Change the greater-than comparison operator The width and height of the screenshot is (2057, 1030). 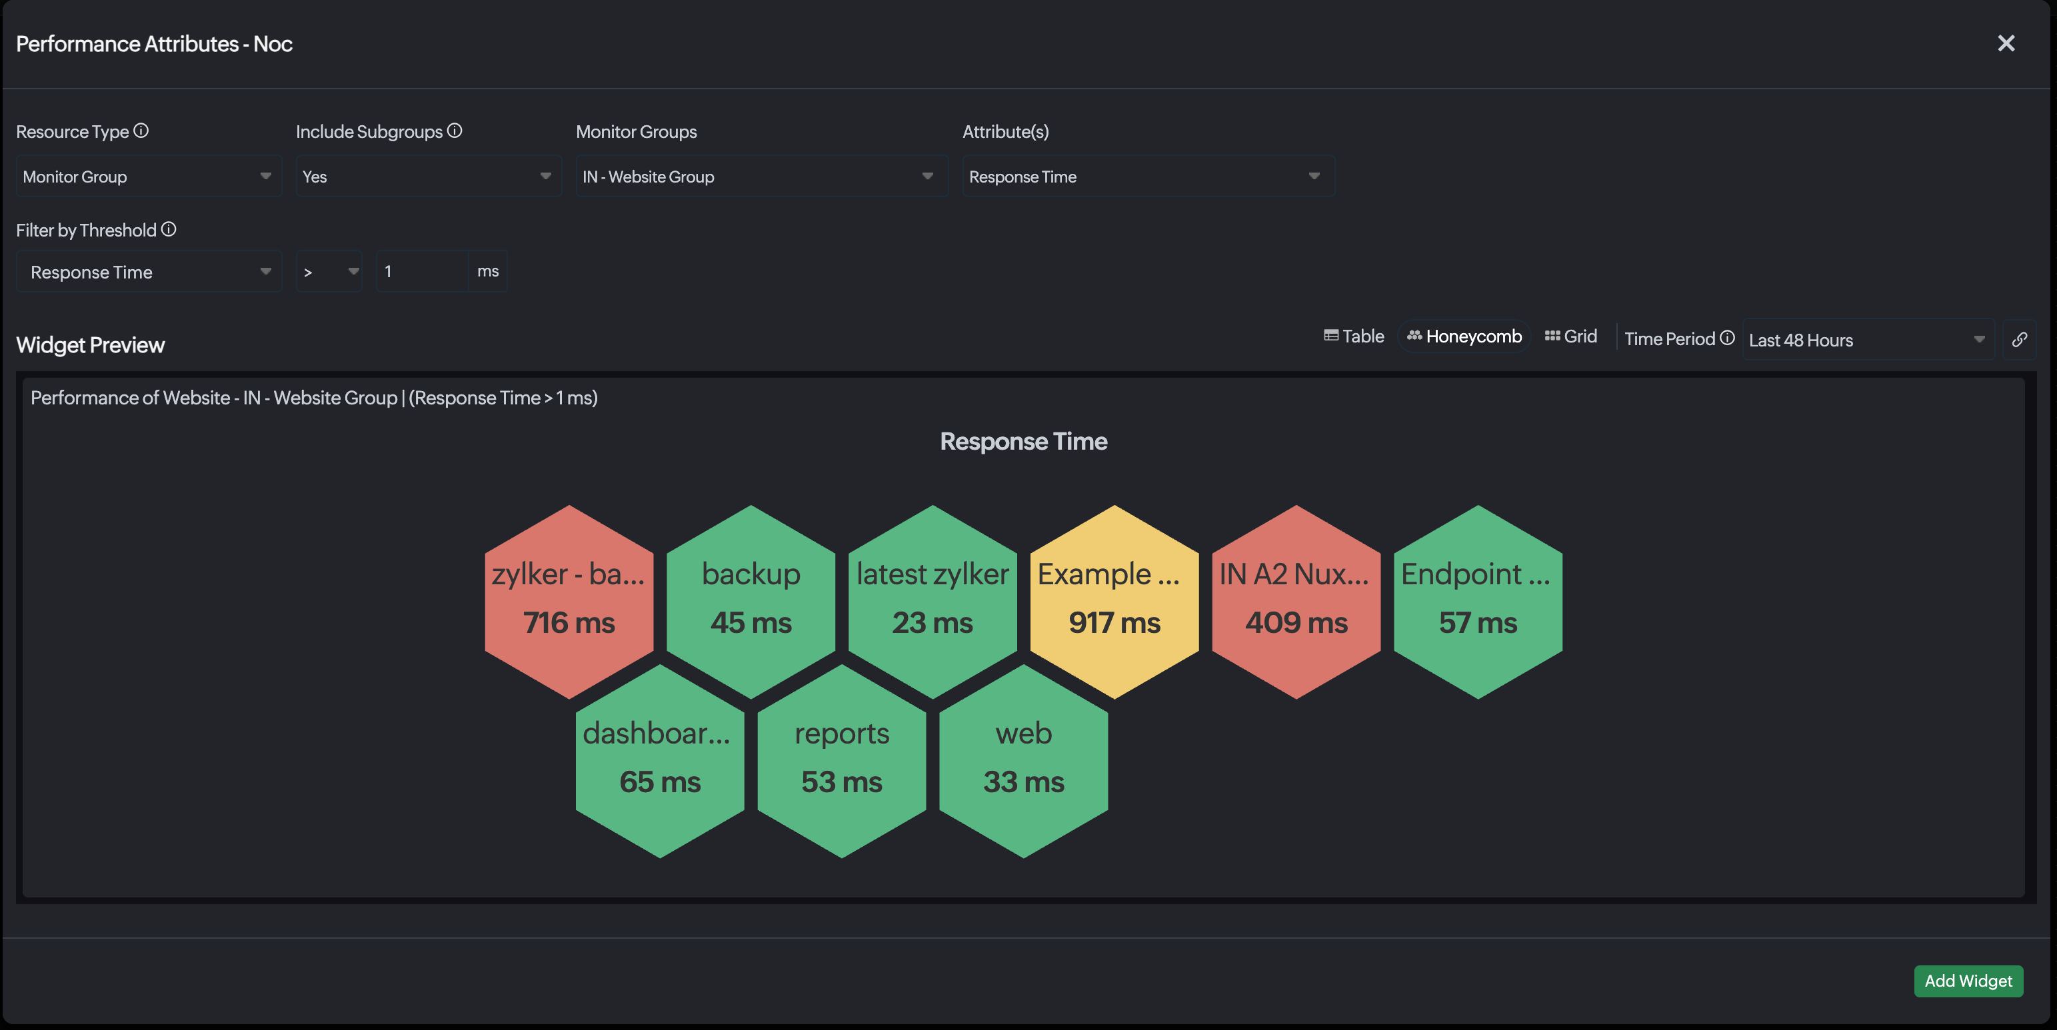(x=329, y=272)
